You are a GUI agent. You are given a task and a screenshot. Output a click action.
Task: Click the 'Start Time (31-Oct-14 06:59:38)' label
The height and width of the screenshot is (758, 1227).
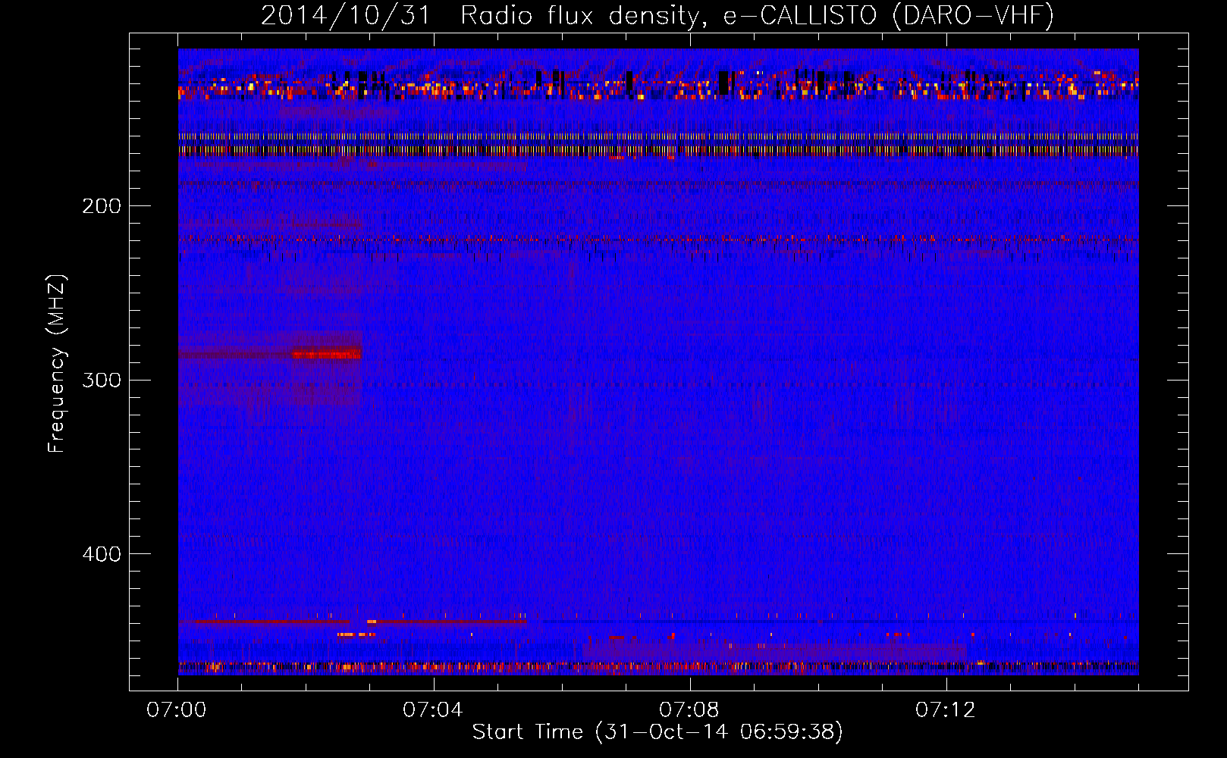click(x=657, y=732)
